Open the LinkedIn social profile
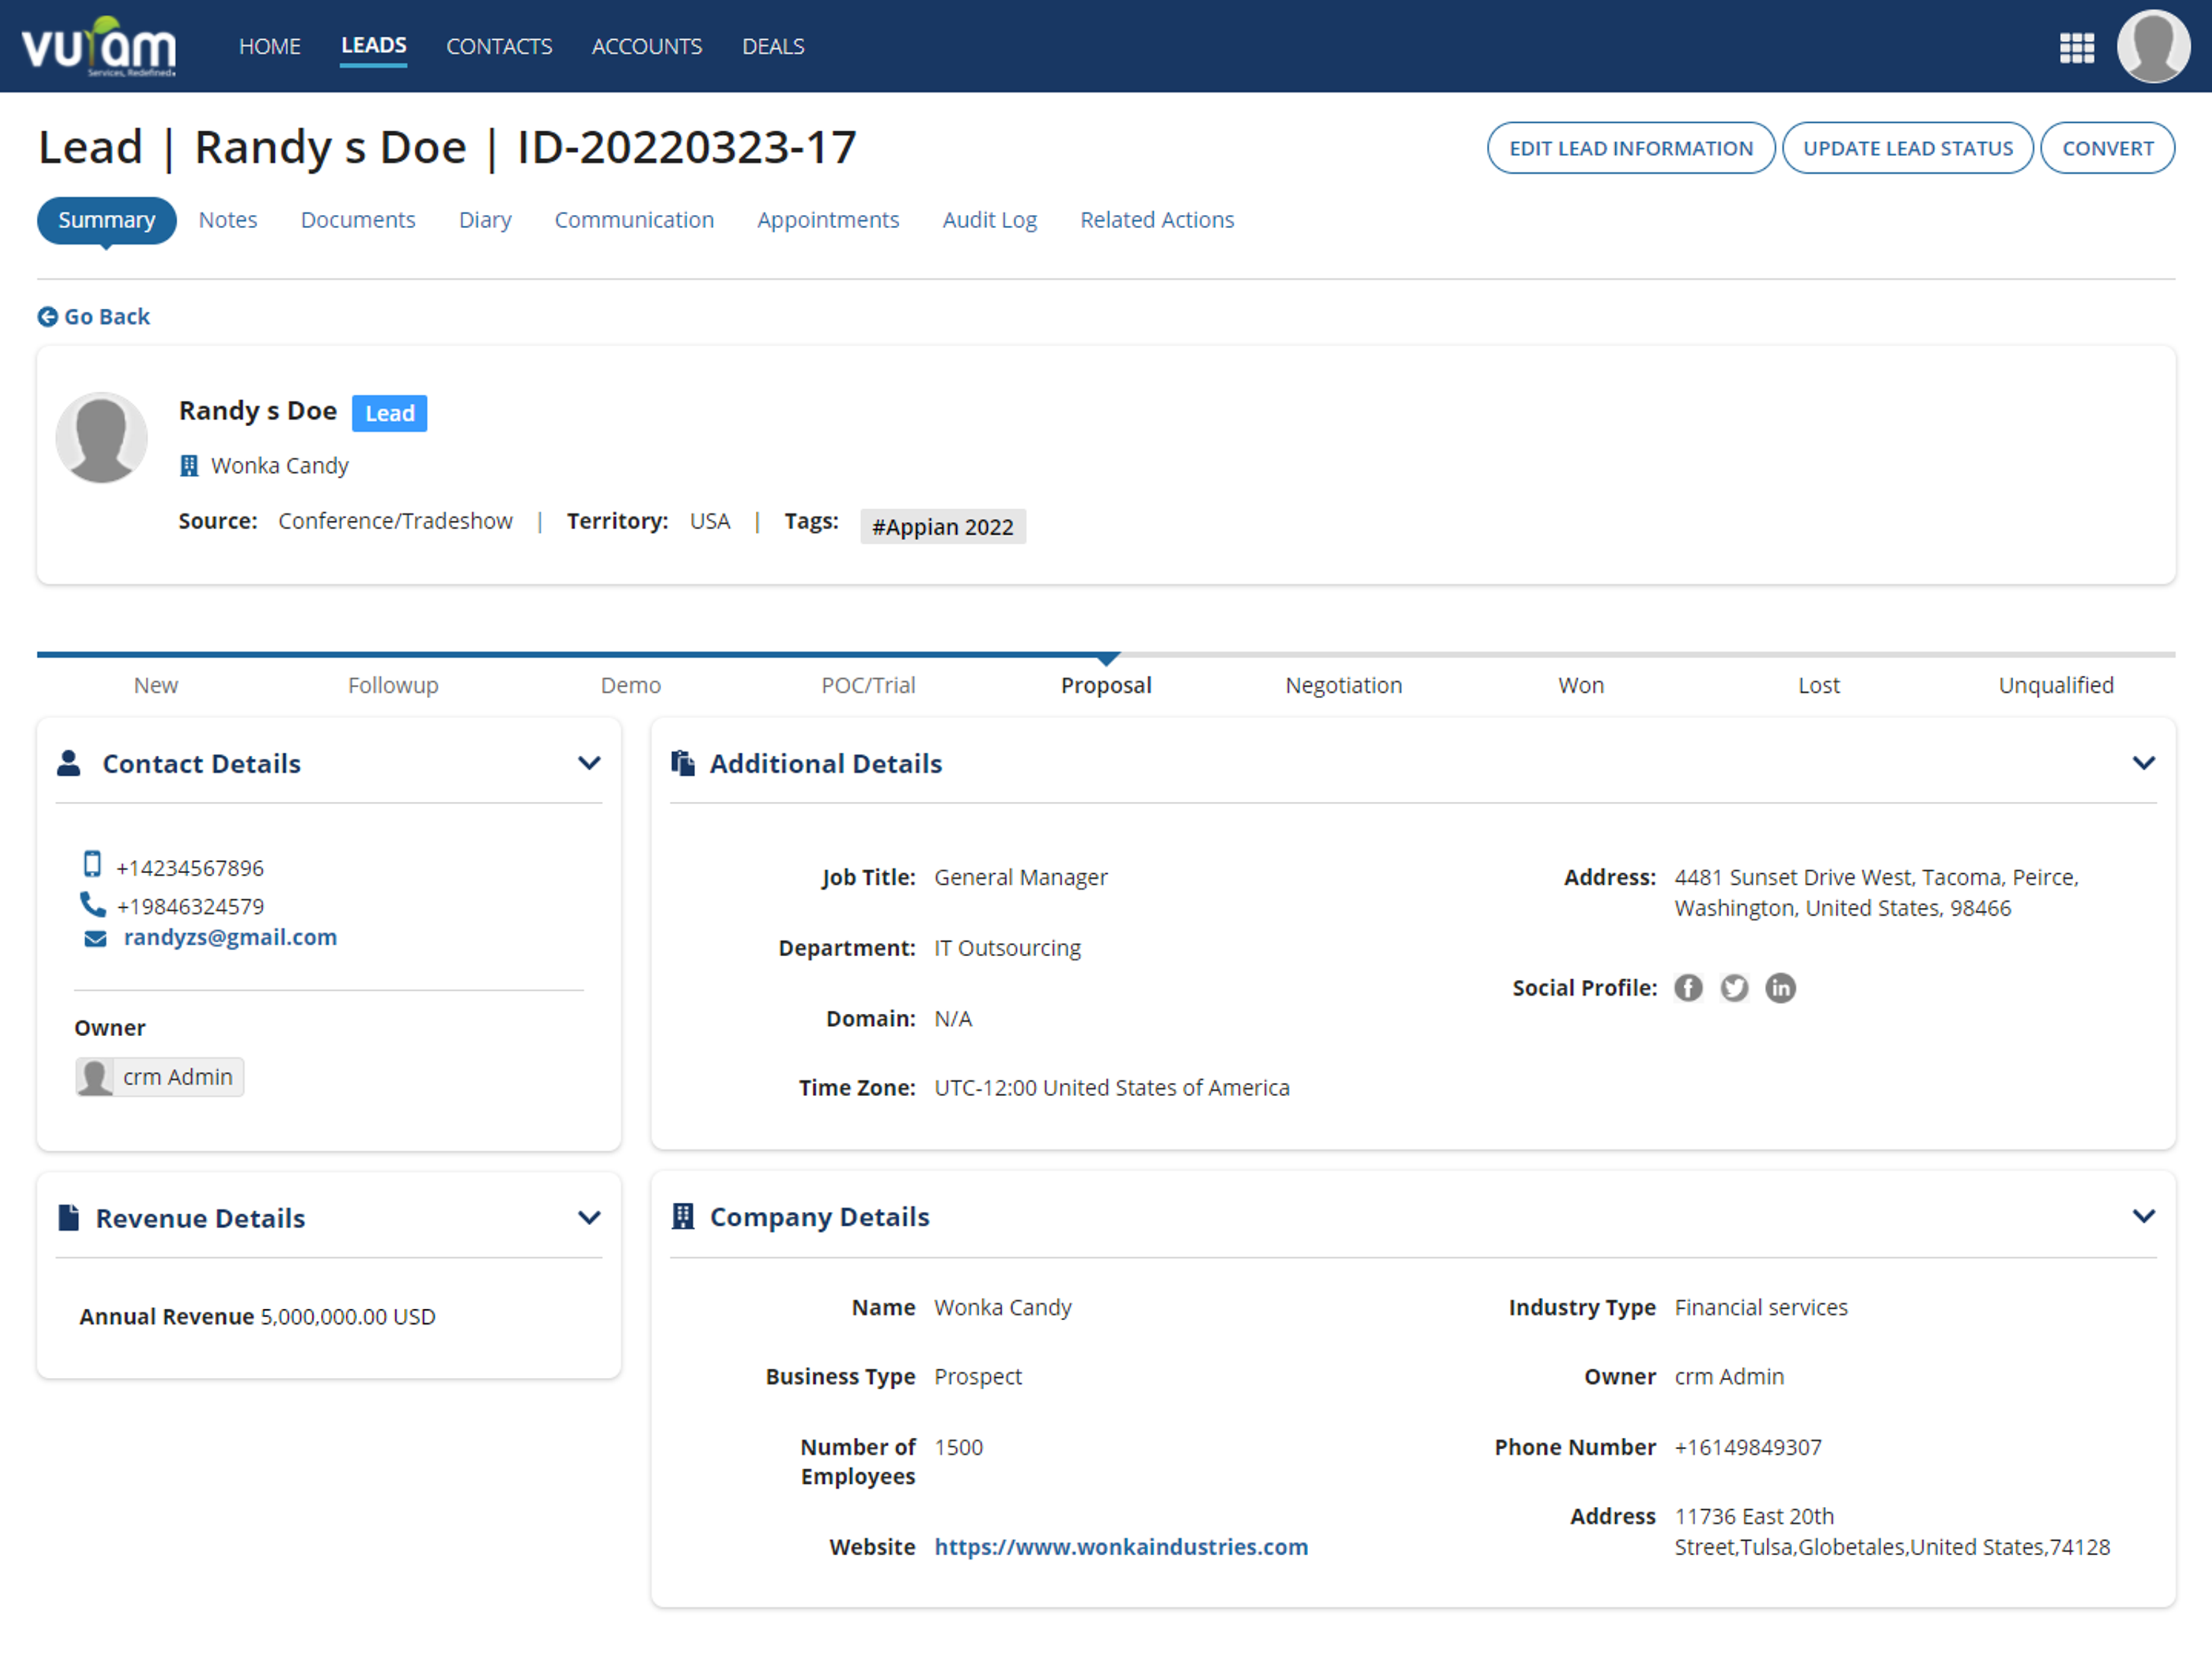Image resolution: width=2212 pixels, height=1656 pixels. click(1780, 988)
